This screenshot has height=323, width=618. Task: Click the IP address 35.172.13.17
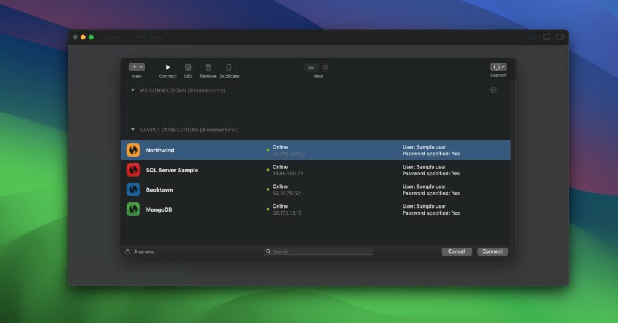[287, 213]
